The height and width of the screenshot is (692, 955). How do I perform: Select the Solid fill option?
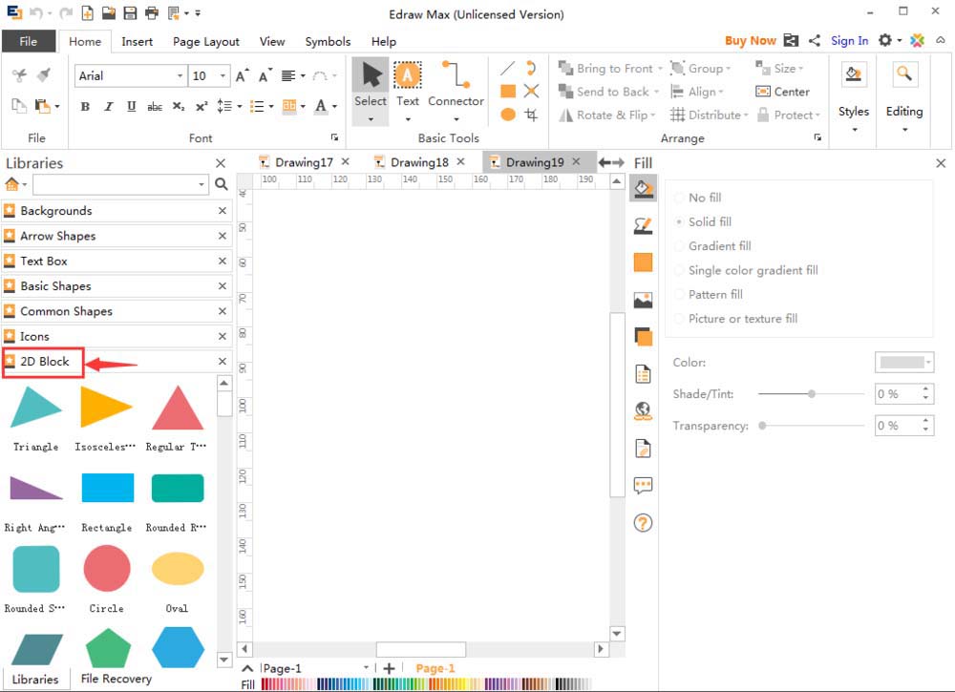coord(703,222)
